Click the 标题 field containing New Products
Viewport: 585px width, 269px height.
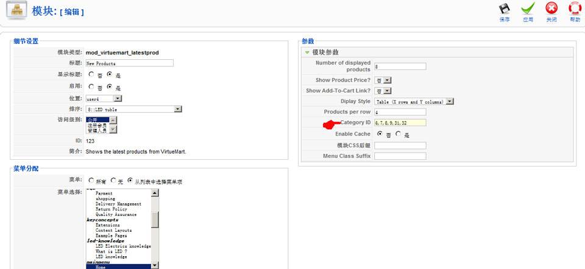coord(129,63)
